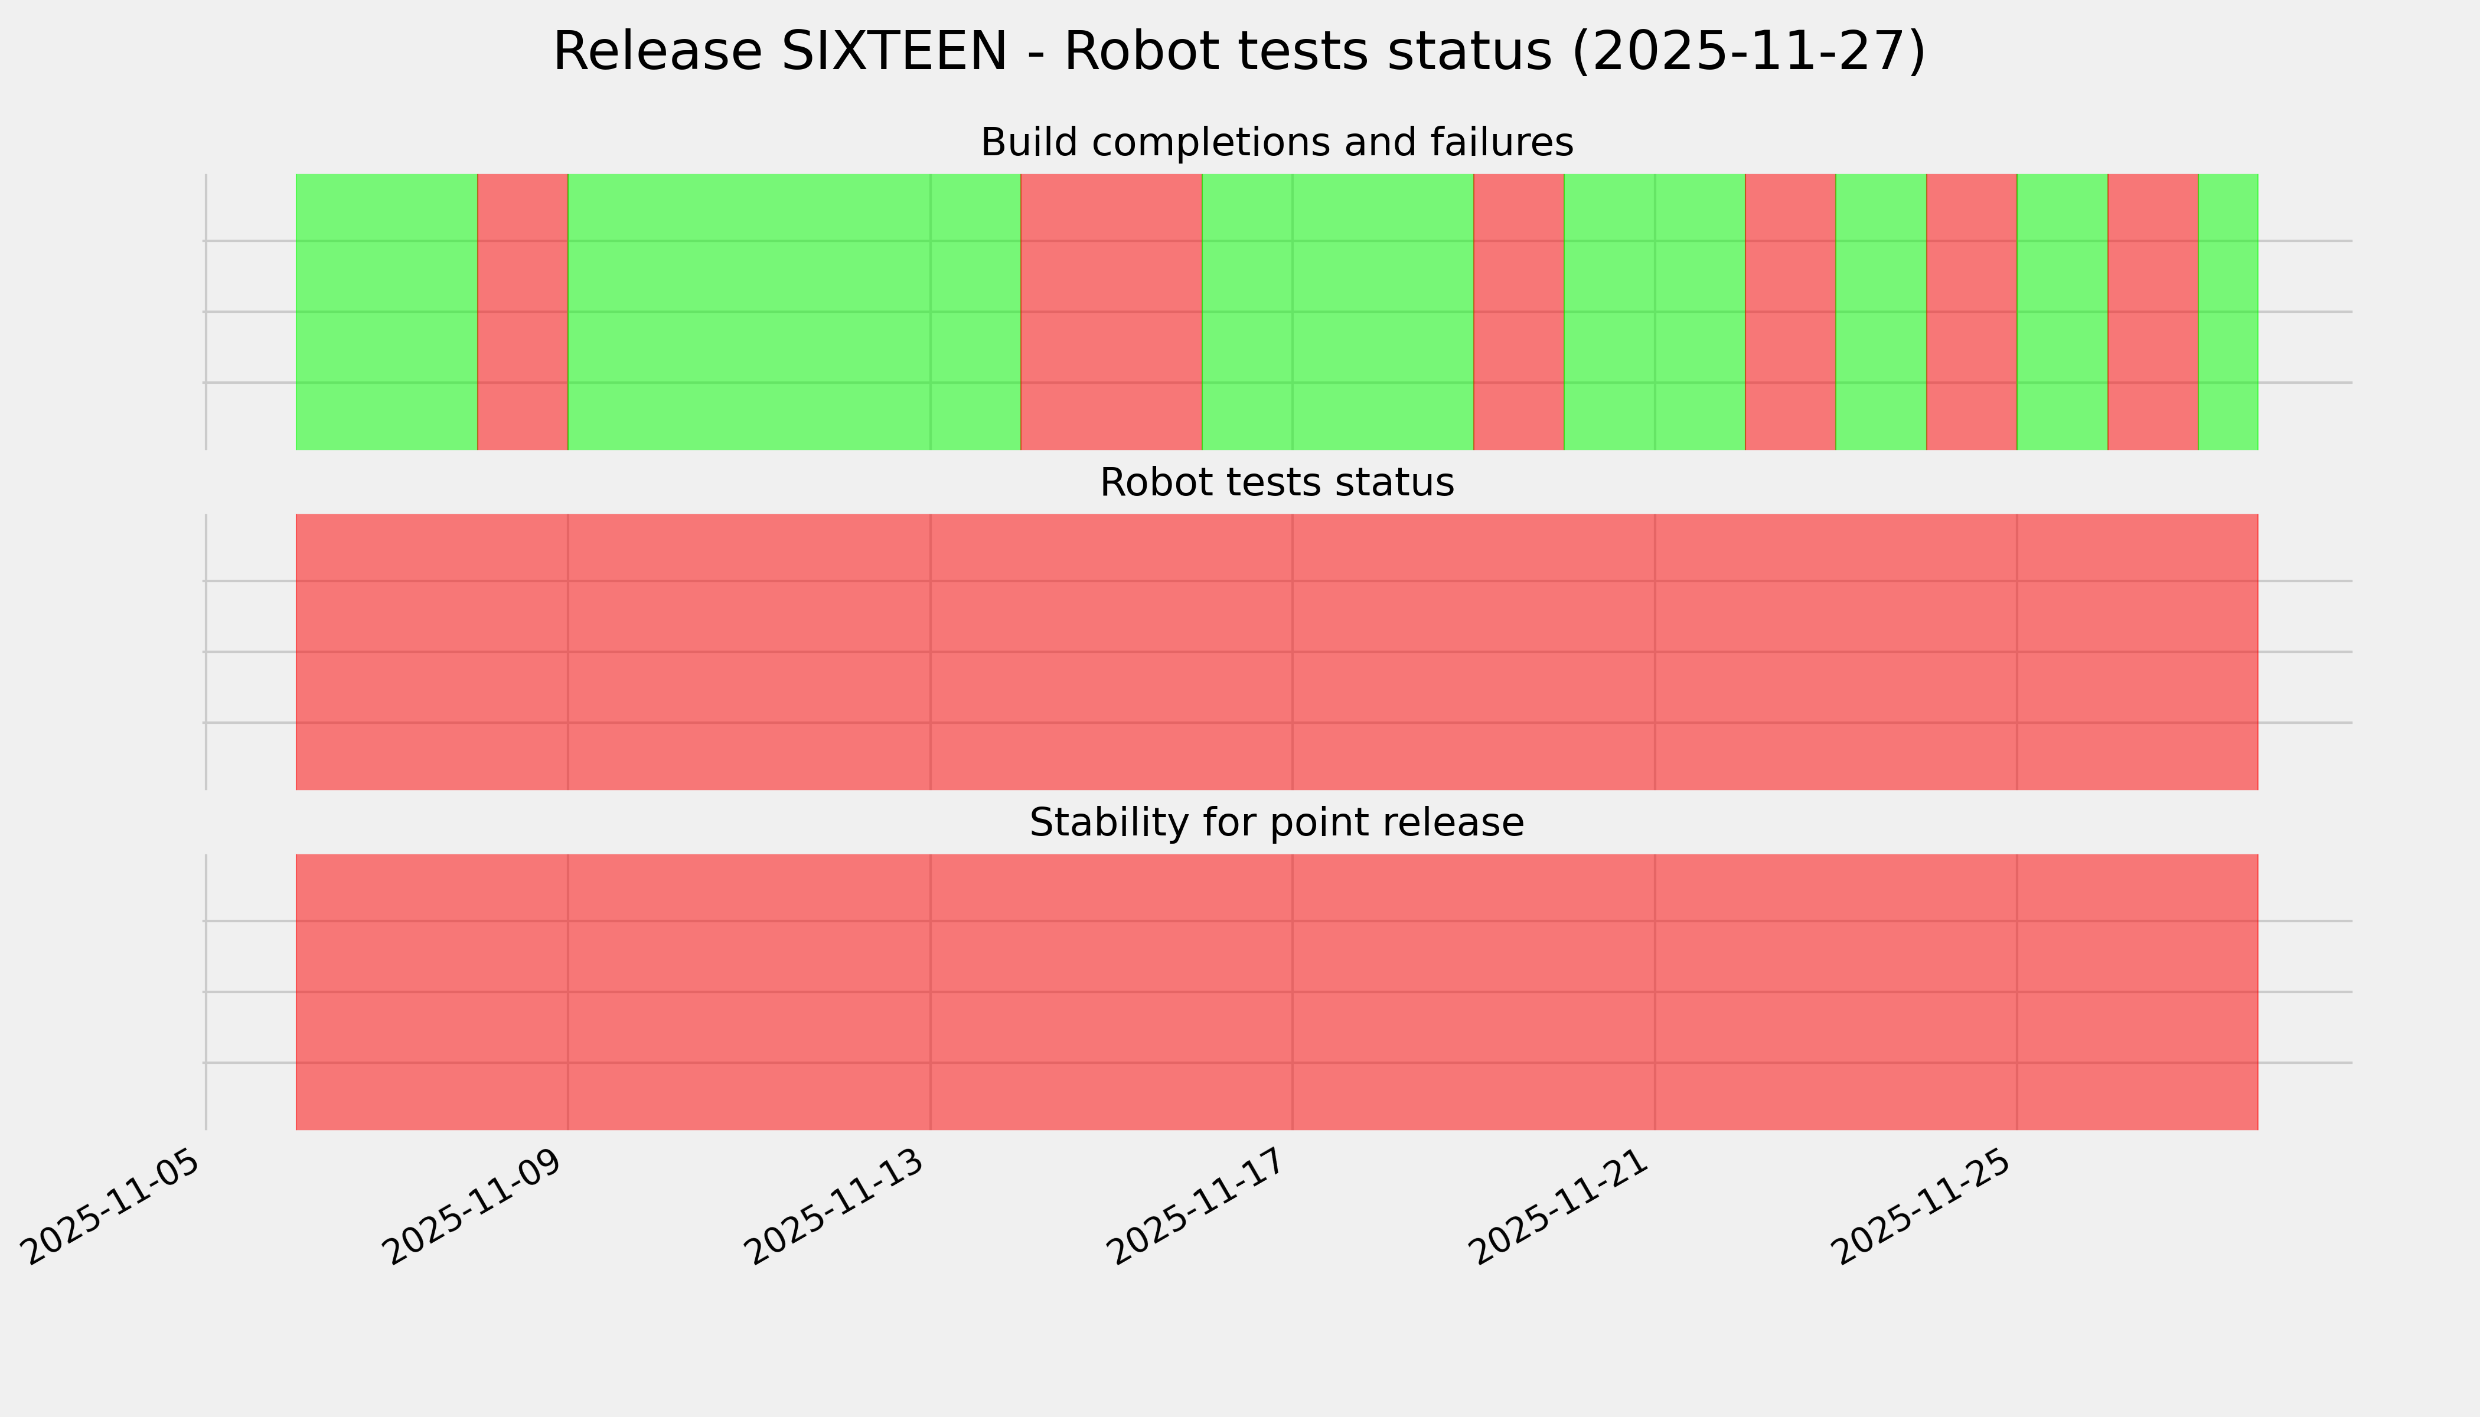Click the first green segment in build chart
Viewport: 2480px width, 1417px height.
386,311
